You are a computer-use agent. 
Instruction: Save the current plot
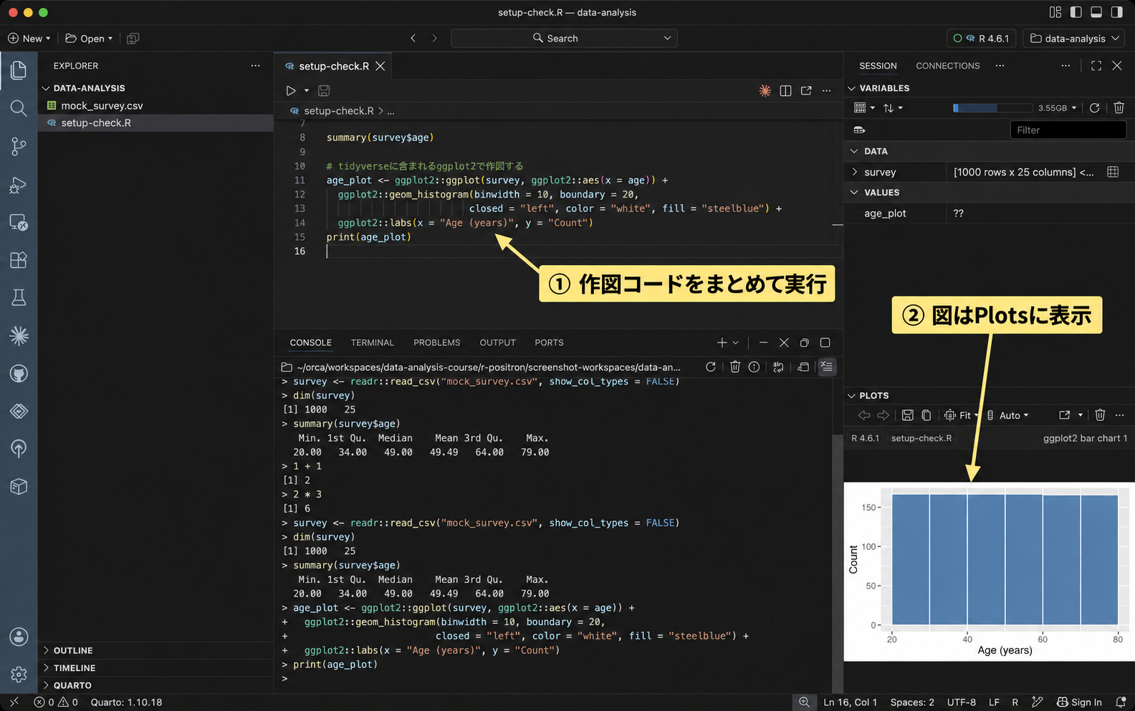point(907,415)
